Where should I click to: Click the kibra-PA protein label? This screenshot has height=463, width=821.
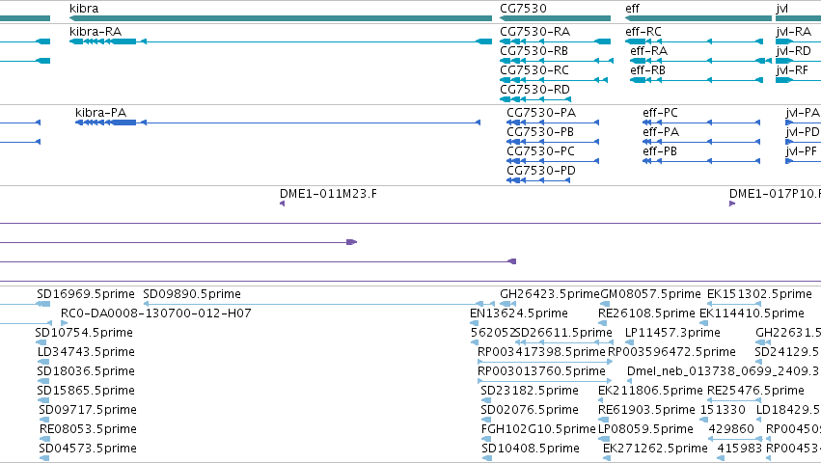101,113
